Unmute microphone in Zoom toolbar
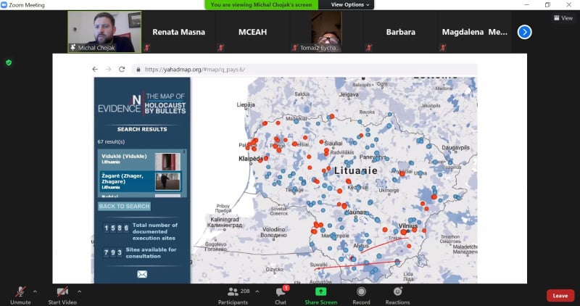The image size is (580, 306). click(20, 295)
